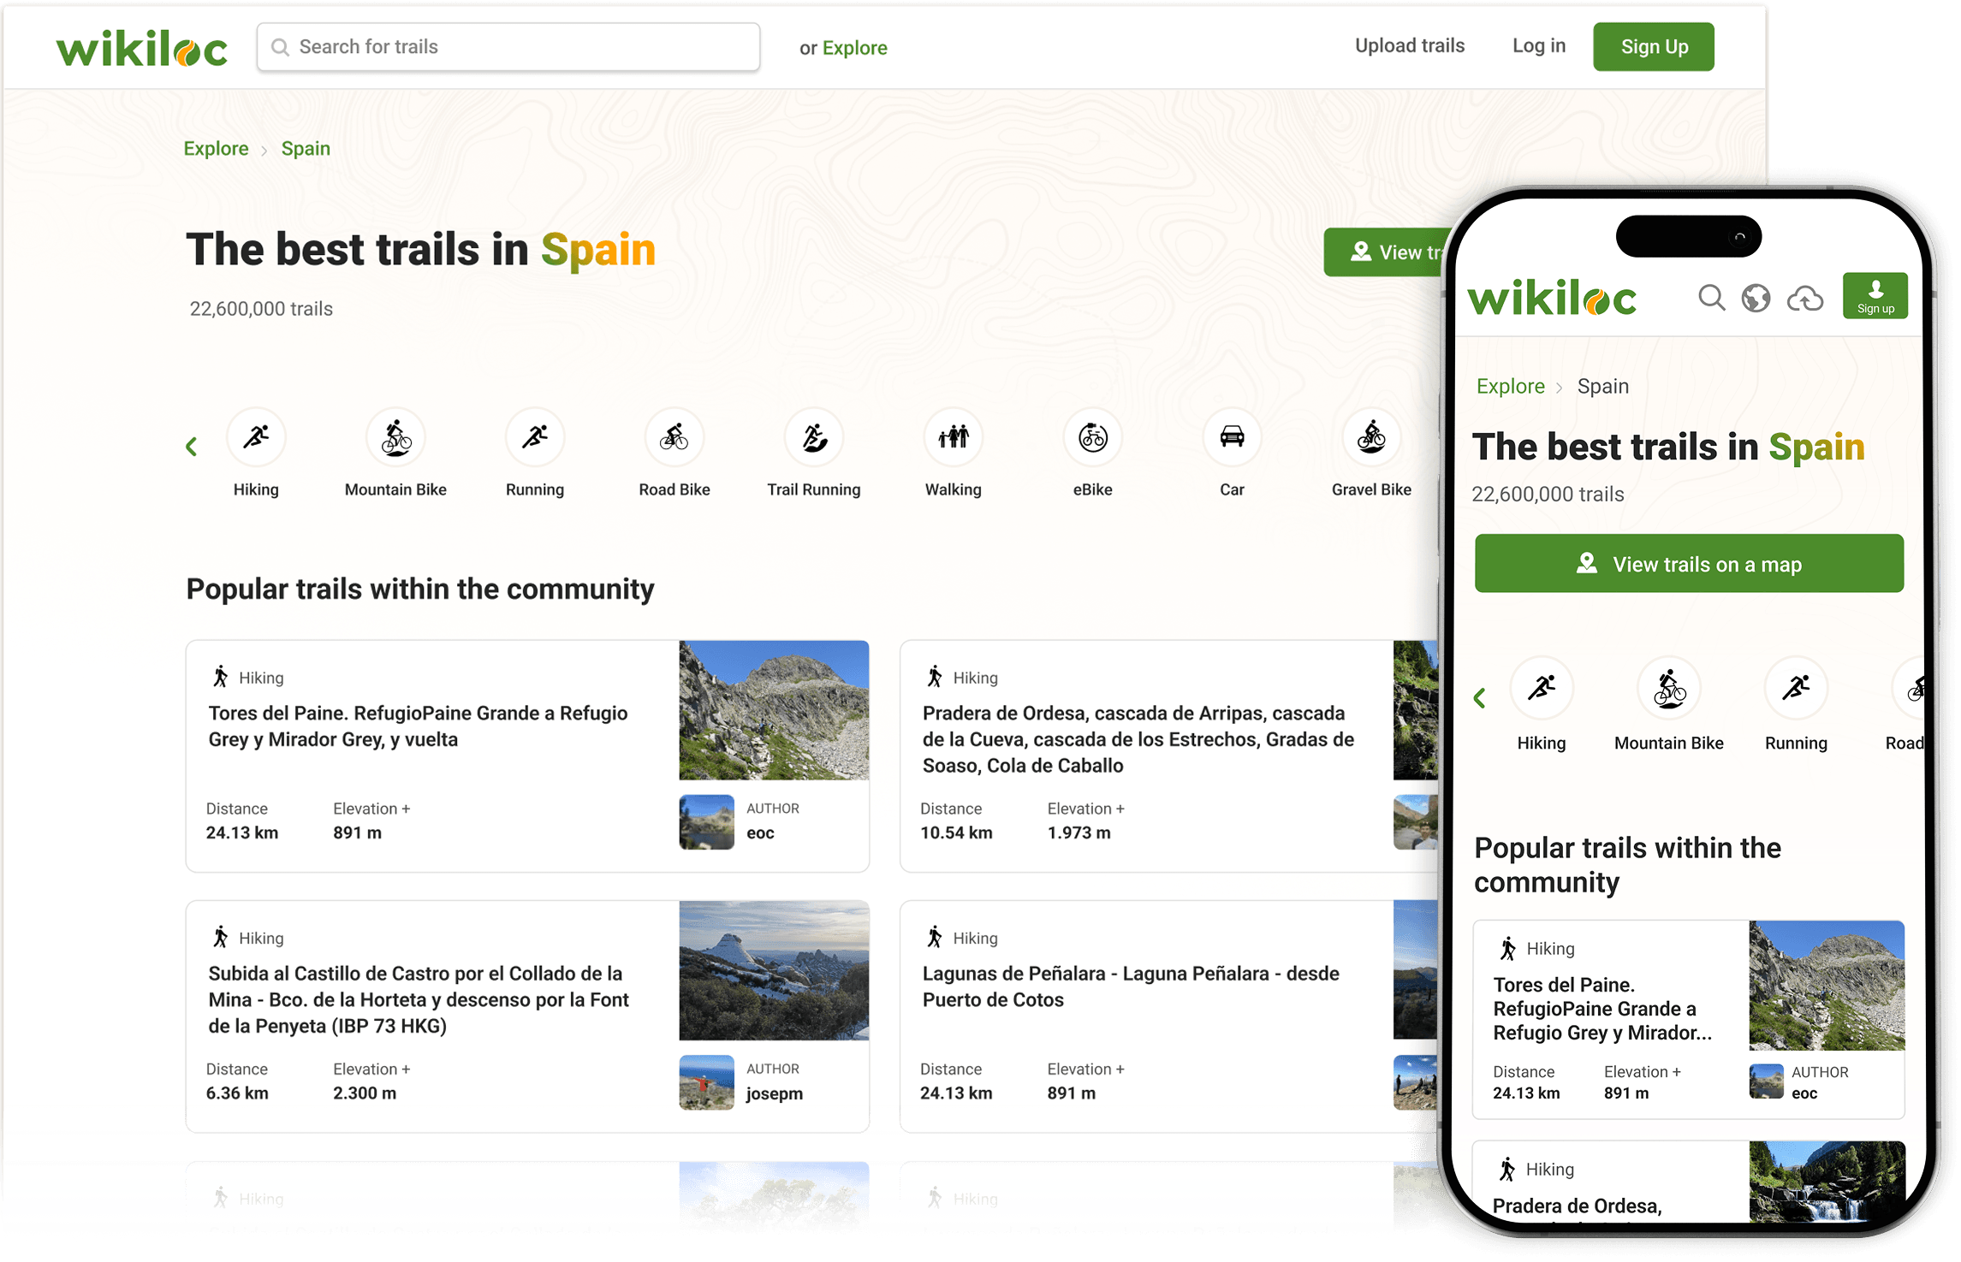
Task: Open Upload trails in desktop header
Action: pyautogui.click(x=1409, y=46)
